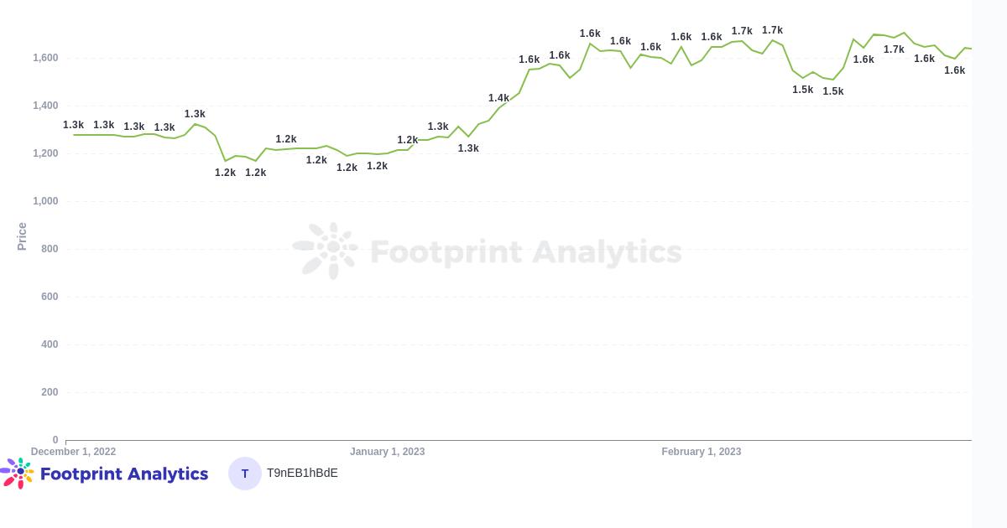Click the 200 y-axis tick label

pyautogui.click(x=50, y=392)
